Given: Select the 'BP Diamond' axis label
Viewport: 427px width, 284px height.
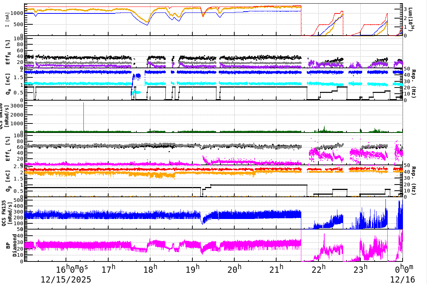Looking at the screenshot, I should 11,245.
